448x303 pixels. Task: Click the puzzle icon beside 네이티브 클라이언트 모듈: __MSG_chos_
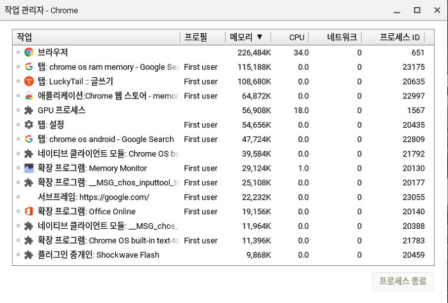(29, 226)
